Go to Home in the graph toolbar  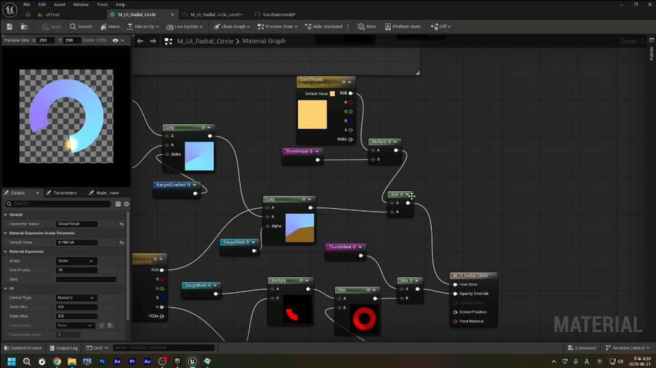(110, 27)
